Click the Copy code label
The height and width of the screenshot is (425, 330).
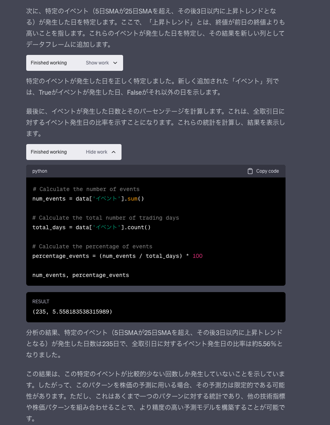267,171
